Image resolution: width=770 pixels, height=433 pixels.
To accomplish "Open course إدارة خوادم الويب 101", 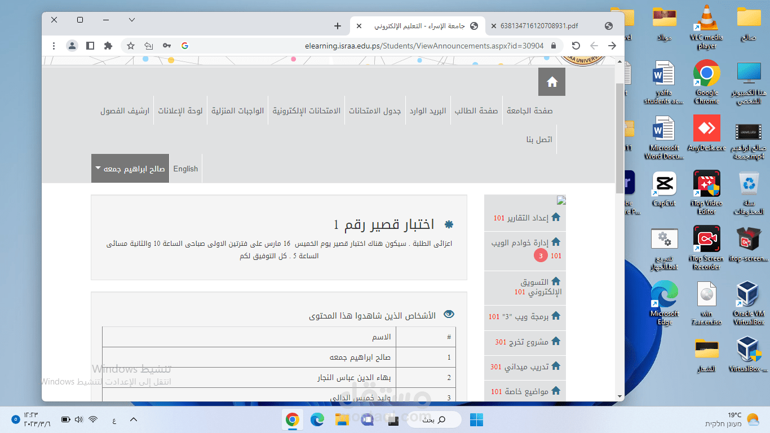I will tap(525, 249).
